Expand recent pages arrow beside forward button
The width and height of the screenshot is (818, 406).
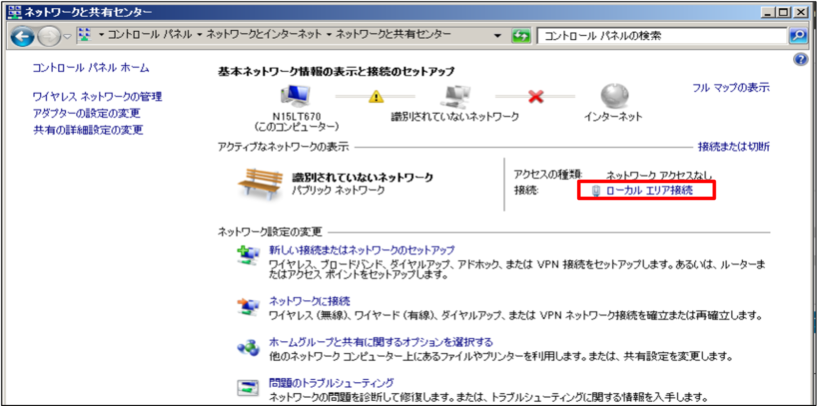[68, 36]
